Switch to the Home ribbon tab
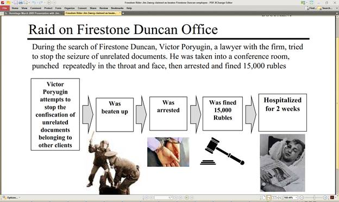Image resolution: width=339 pixels, height=202 pixels. [15, 8]
